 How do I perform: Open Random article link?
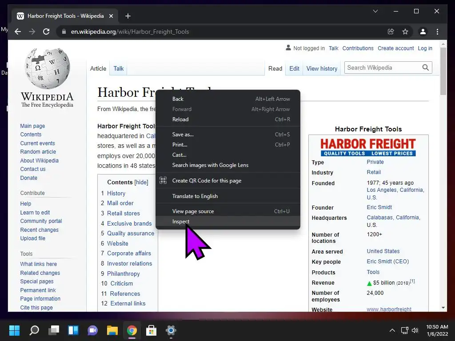coord(38,152)
